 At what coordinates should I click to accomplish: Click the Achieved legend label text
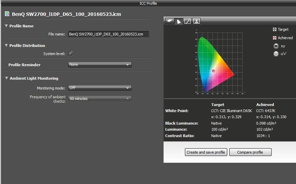[x=285, y=38]
